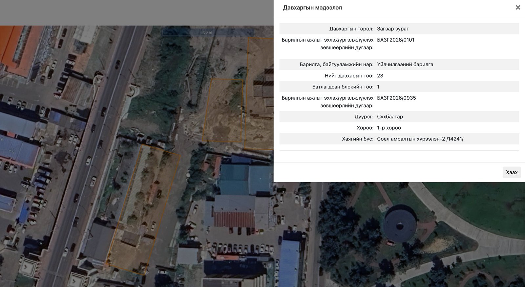Click the Батлагдсан блокийн тоо label
525x287 pixels.
point(343,87)
